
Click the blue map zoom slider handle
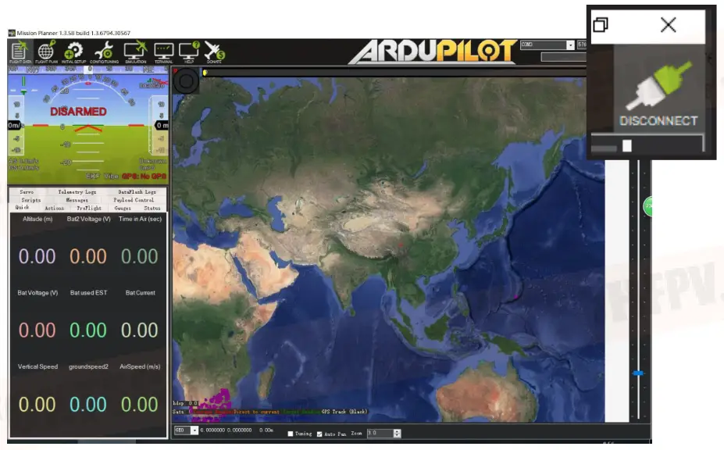pos(638,373)
